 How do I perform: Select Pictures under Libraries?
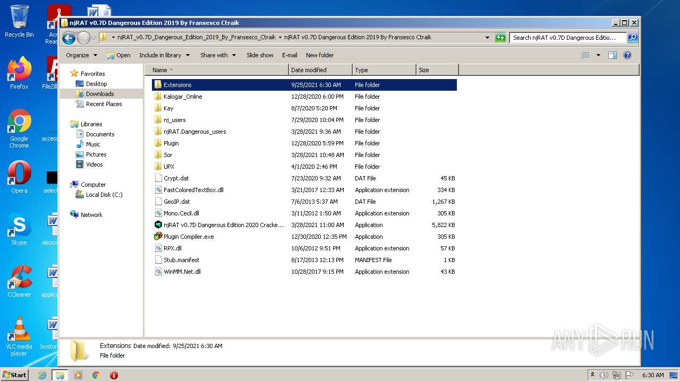coord(96,154)
